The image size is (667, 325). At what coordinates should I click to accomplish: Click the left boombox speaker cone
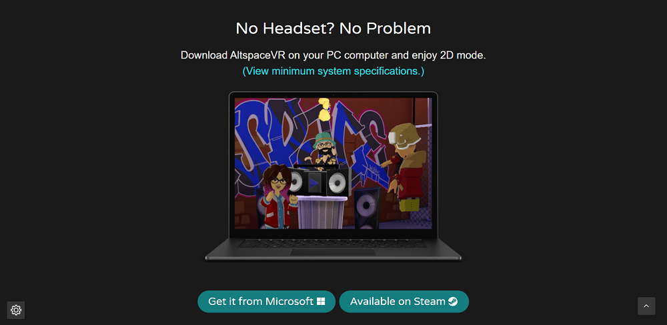point(295,182)
